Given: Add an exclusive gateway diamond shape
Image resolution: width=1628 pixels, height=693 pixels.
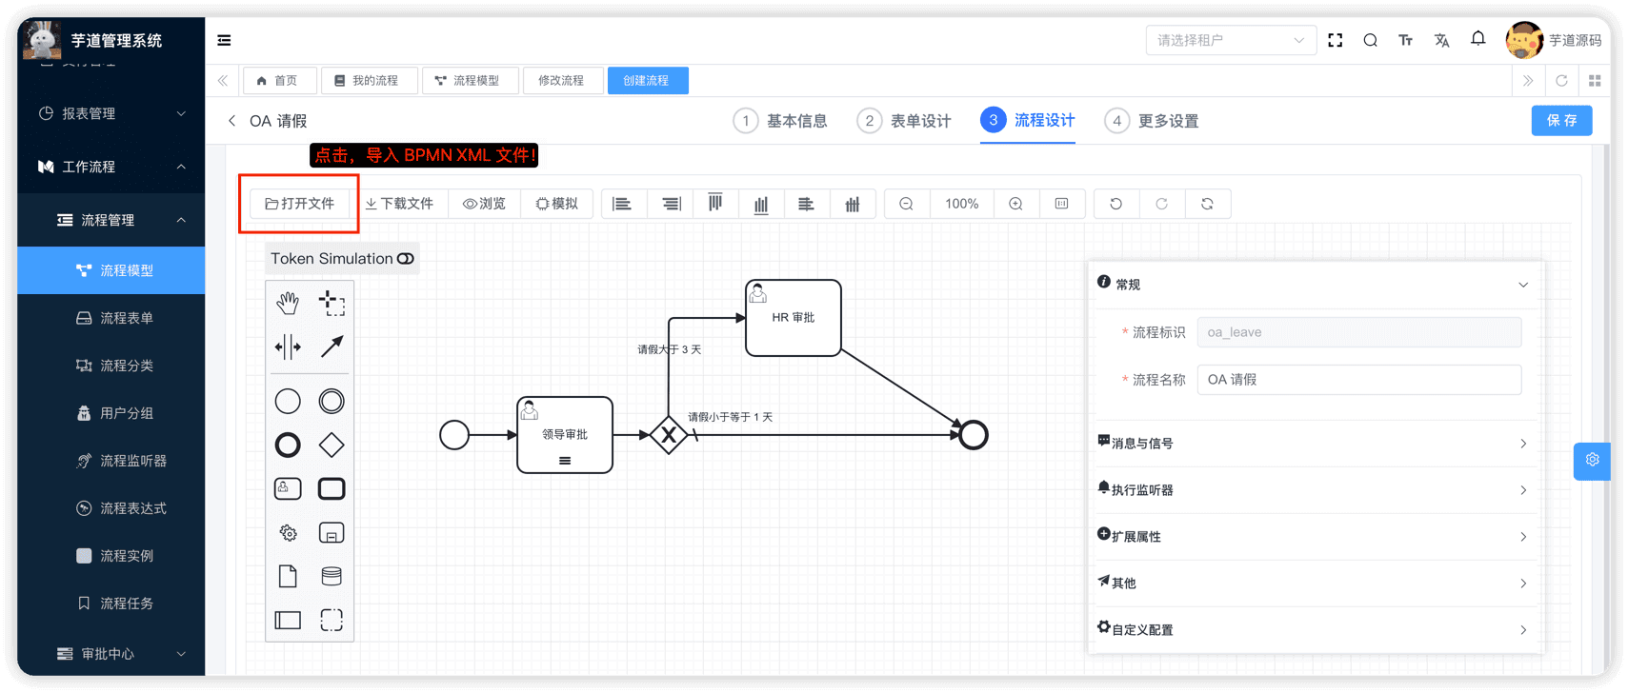Looking at the screenshot, I should pos(332,445).
